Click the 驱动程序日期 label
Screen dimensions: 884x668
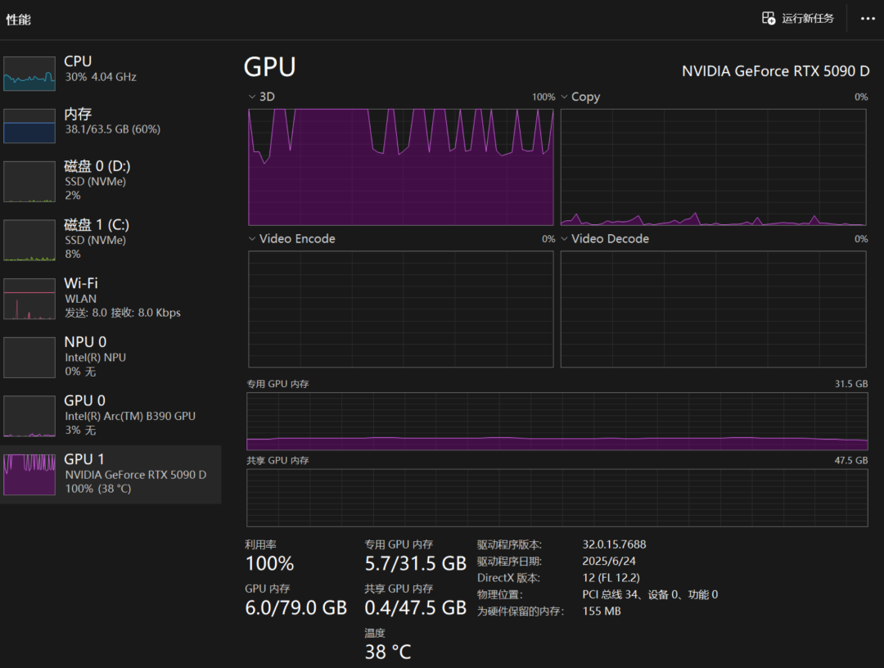tap(509, 561)
